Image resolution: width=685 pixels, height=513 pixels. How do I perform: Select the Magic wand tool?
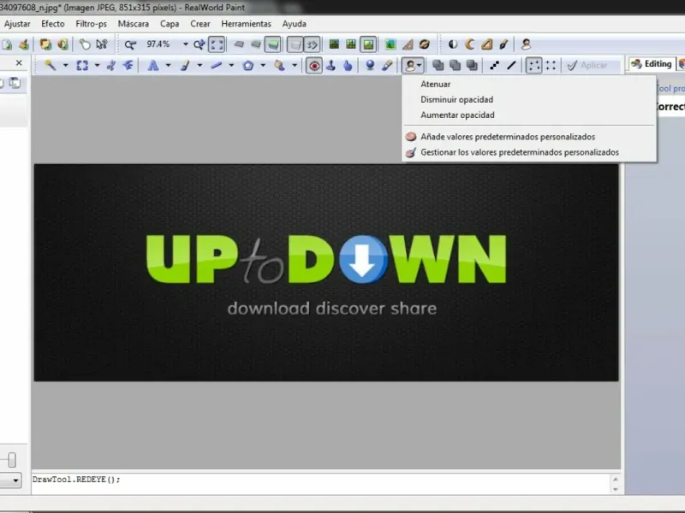[x=51, y=66]
